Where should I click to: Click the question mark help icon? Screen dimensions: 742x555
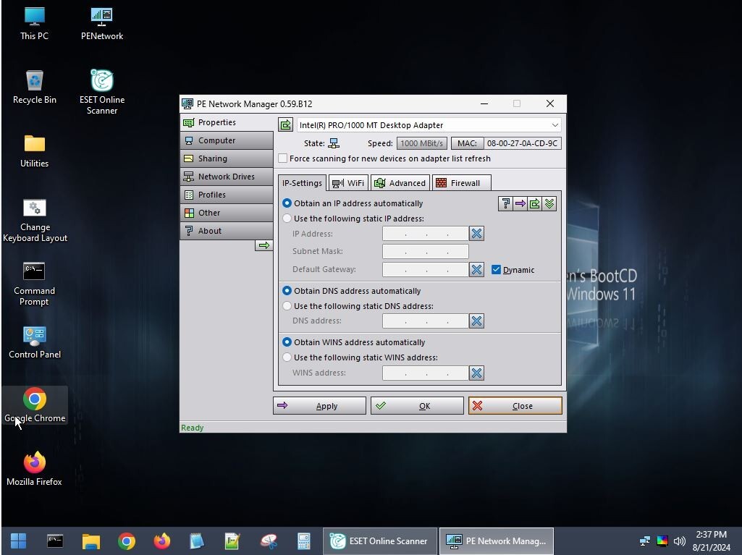(x=505, y=204)
